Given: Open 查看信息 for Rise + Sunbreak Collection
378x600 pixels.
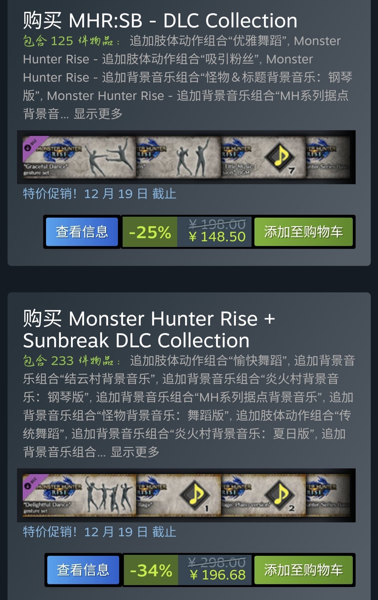Looking at the screenshot, I should (x=83, y=570).
